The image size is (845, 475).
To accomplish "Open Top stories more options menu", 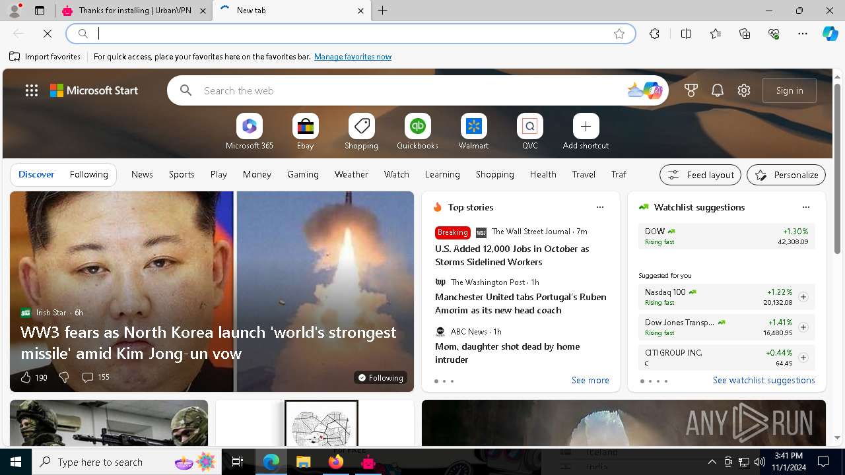I will (600, 207).
